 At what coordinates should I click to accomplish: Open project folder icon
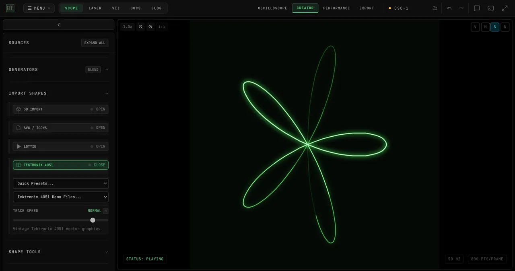pyautogui.click(x=435, y=8)
